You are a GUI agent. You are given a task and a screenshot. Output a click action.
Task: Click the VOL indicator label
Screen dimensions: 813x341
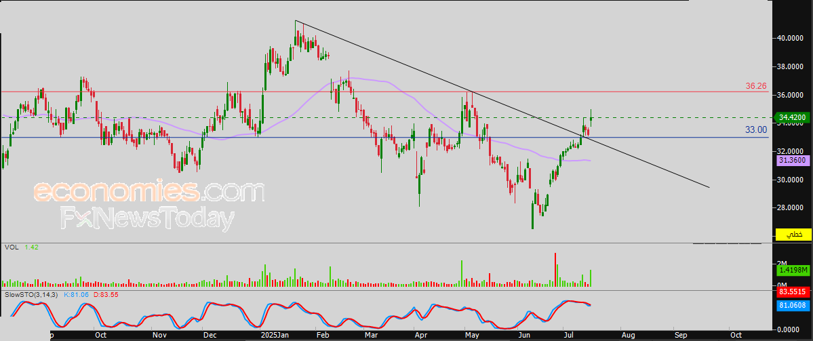point(11,247)
